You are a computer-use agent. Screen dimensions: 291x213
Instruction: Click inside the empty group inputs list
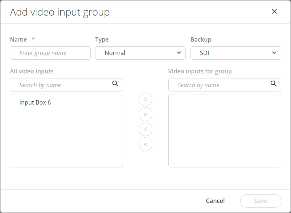pos(225,131)
